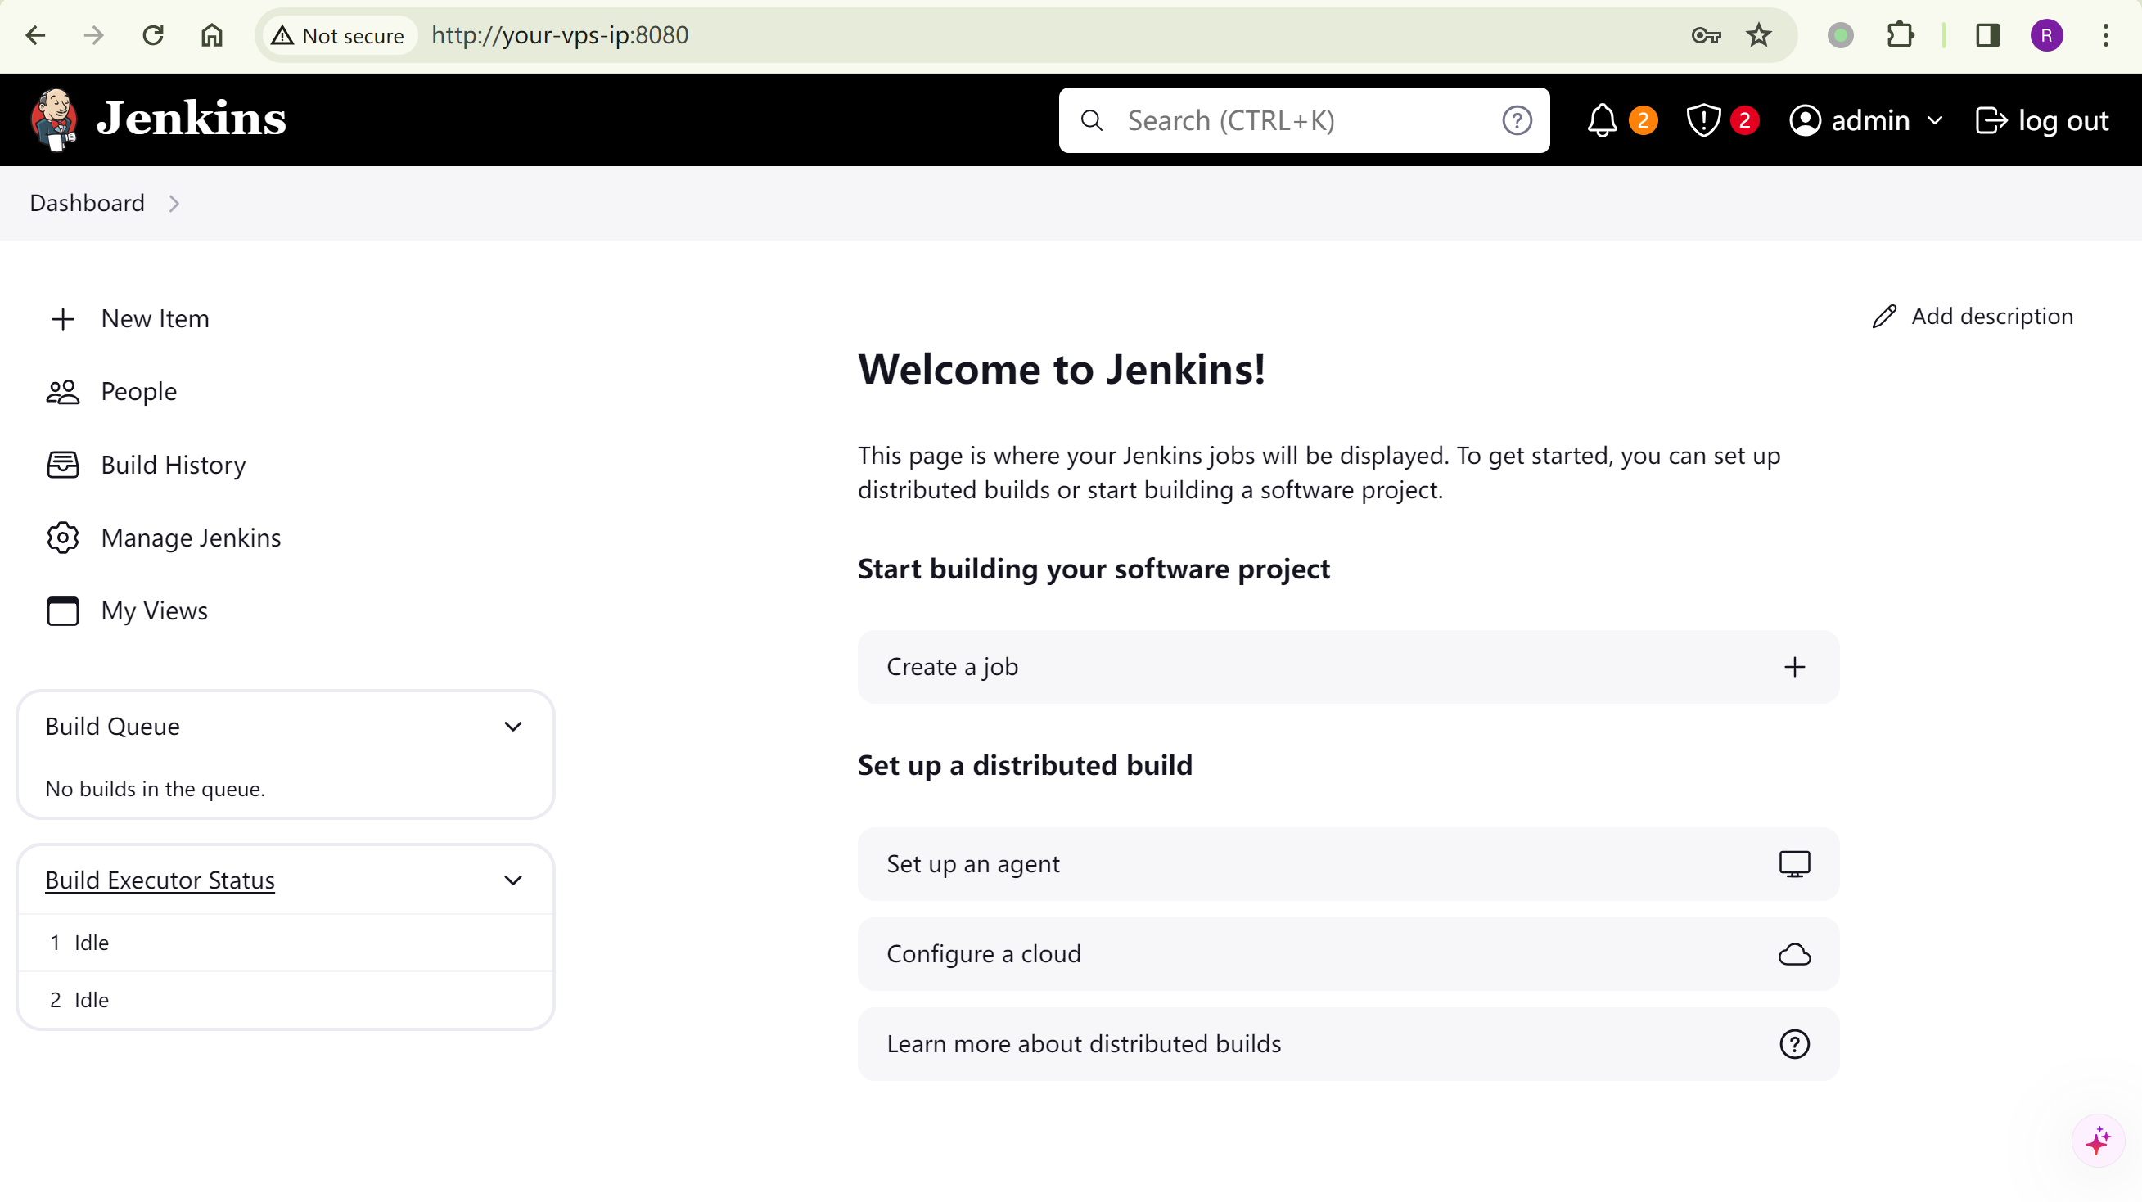Bookmark this page with the star icon

(x=1758, y=35)
